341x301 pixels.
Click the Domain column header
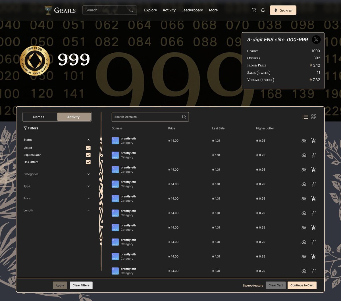[117, 128]
